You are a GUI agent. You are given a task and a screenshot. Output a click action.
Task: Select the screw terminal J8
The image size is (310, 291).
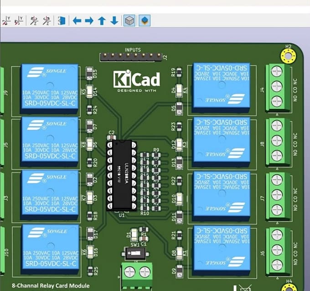click(277, 144)
